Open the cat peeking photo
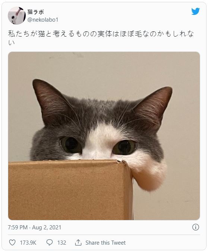Image resolution: width=208 pixels, height=251 pixels. [x=104, y=136]
